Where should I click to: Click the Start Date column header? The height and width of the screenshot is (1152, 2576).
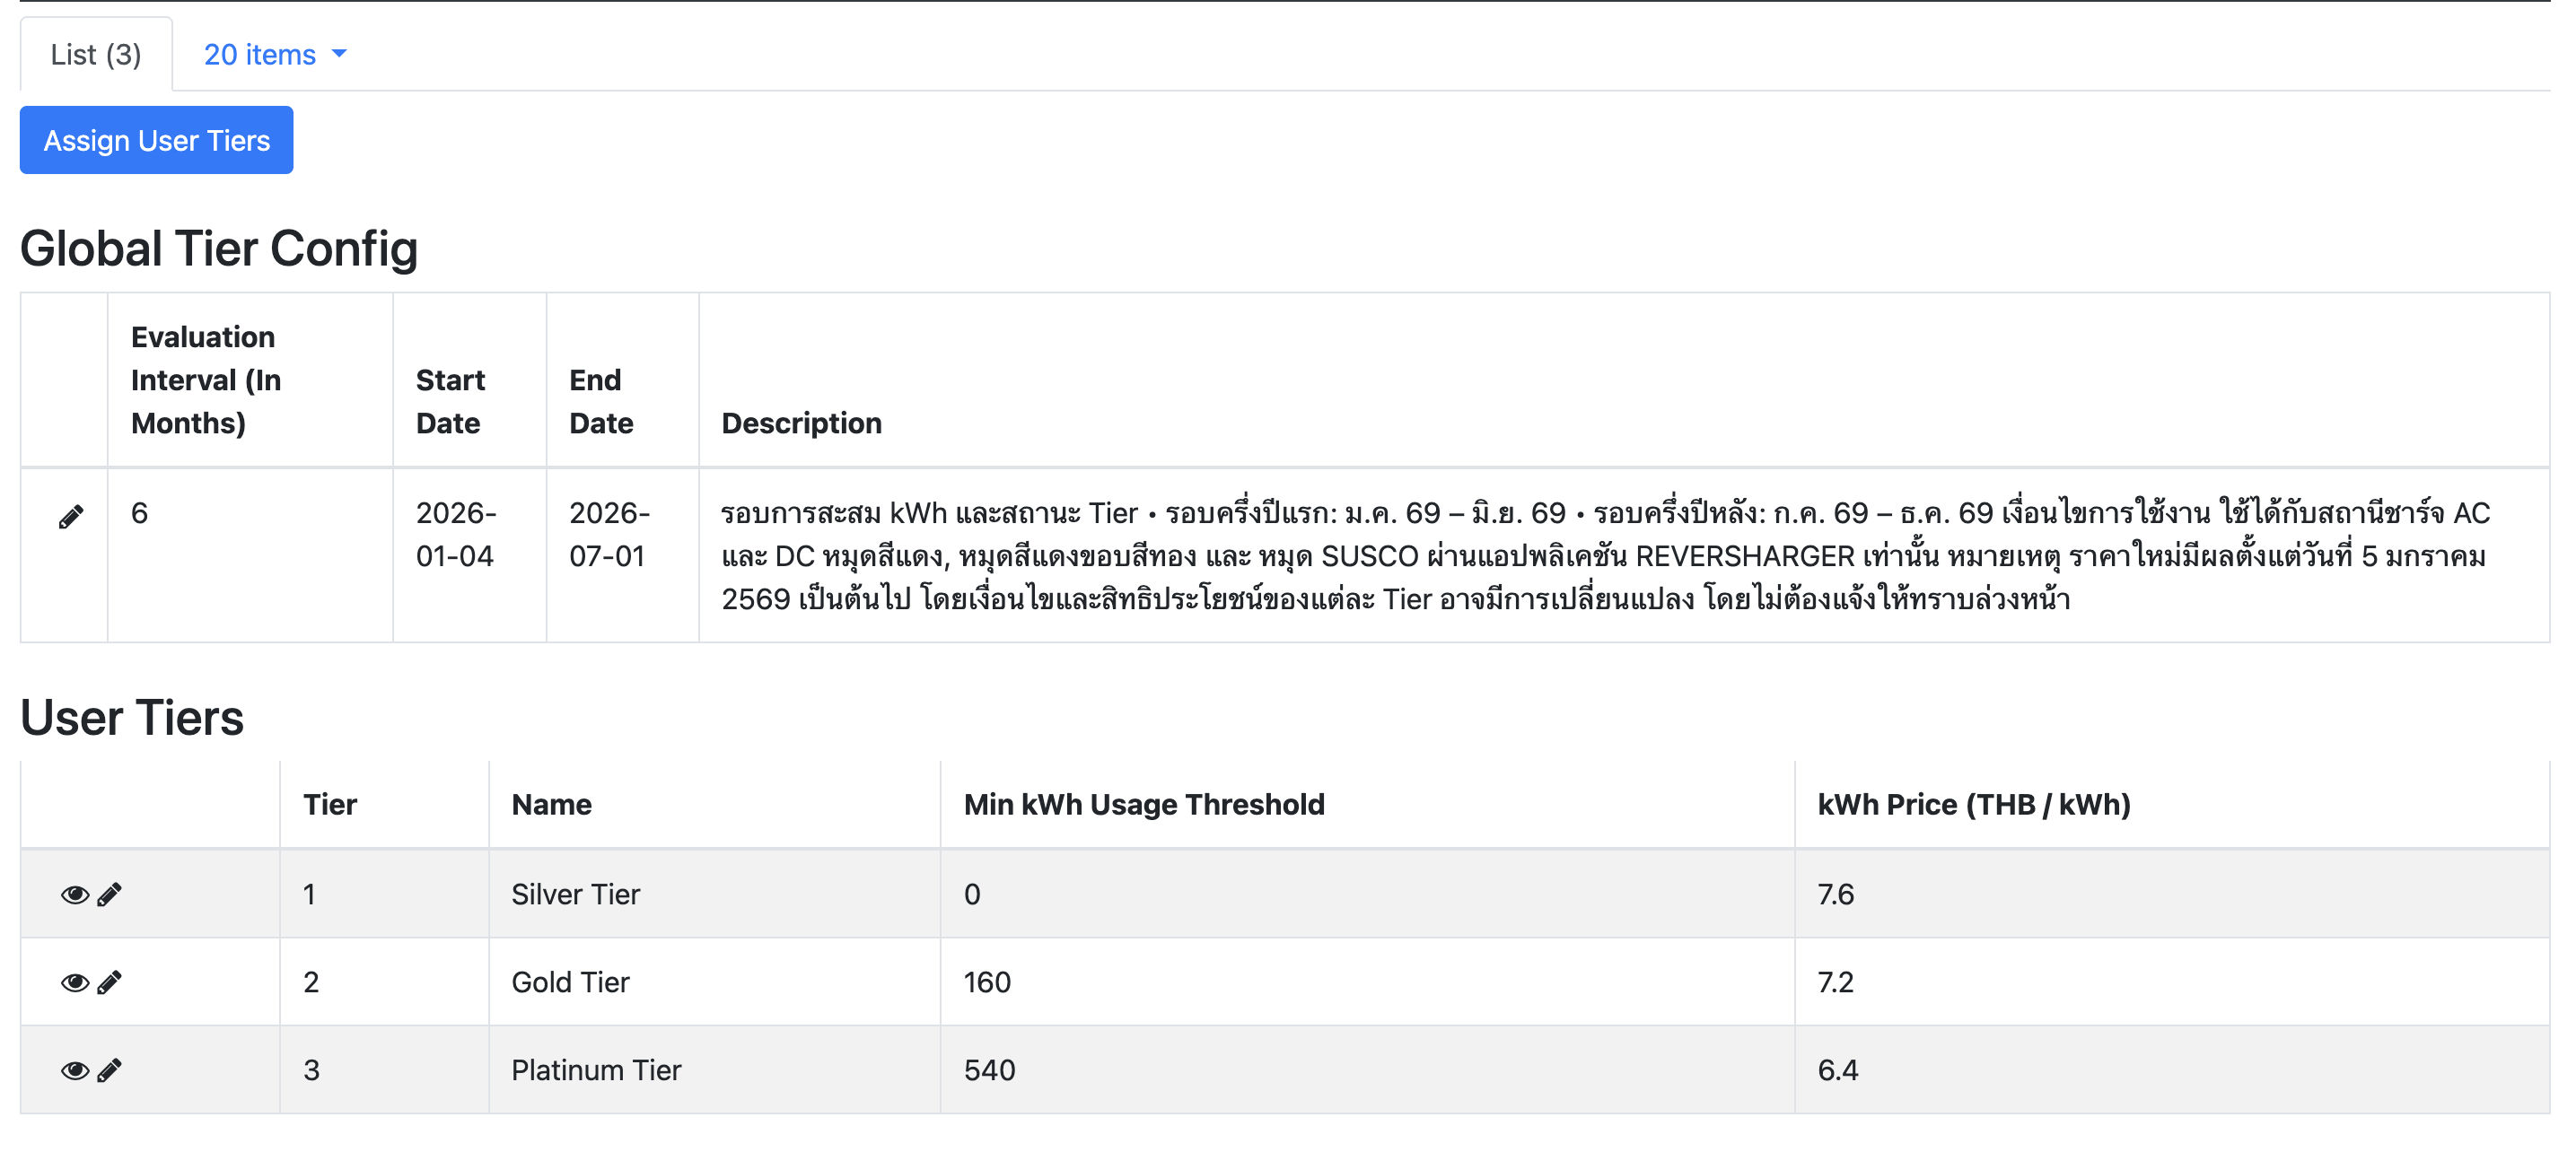pyautogui.click(x=450, y=401)
